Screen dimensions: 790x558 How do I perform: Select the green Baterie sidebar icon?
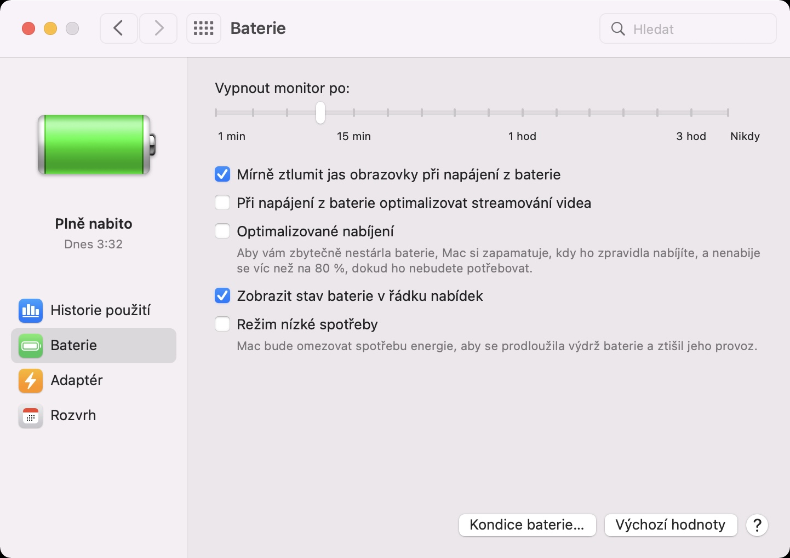click(31, 346)
